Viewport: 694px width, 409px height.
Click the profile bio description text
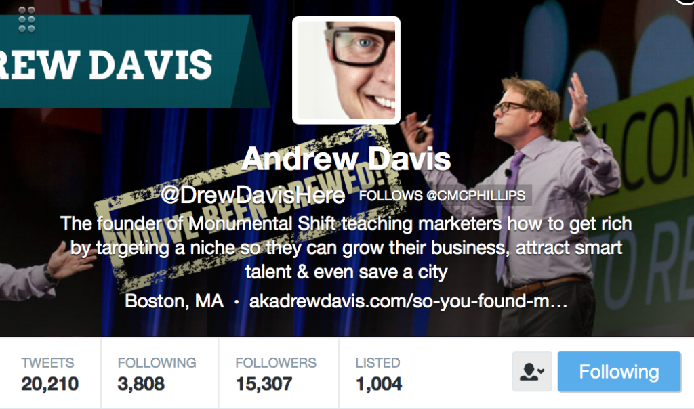point(346,248)
